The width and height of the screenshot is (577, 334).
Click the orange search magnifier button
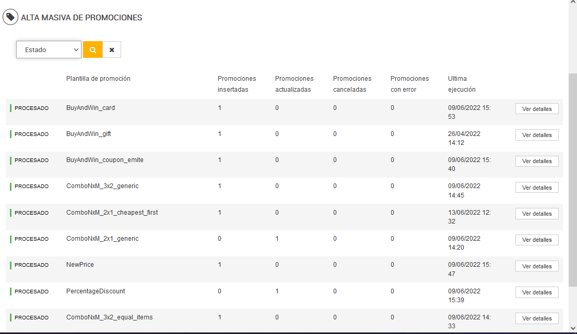(x=92, y=50)
